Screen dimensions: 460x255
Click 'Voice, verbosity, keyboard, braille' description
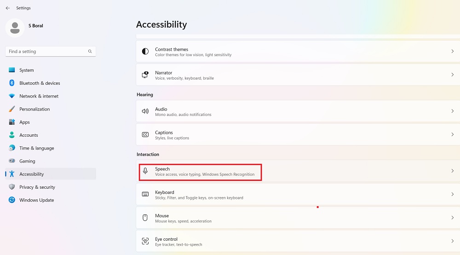coord(184,78)
